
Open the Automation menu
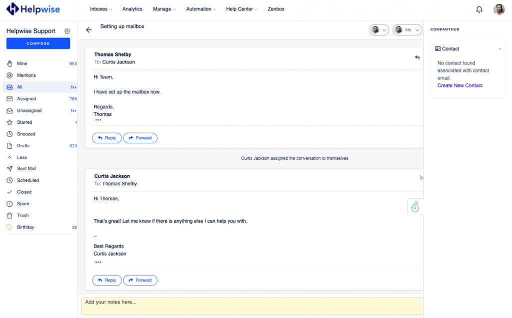tap(201, 9)
